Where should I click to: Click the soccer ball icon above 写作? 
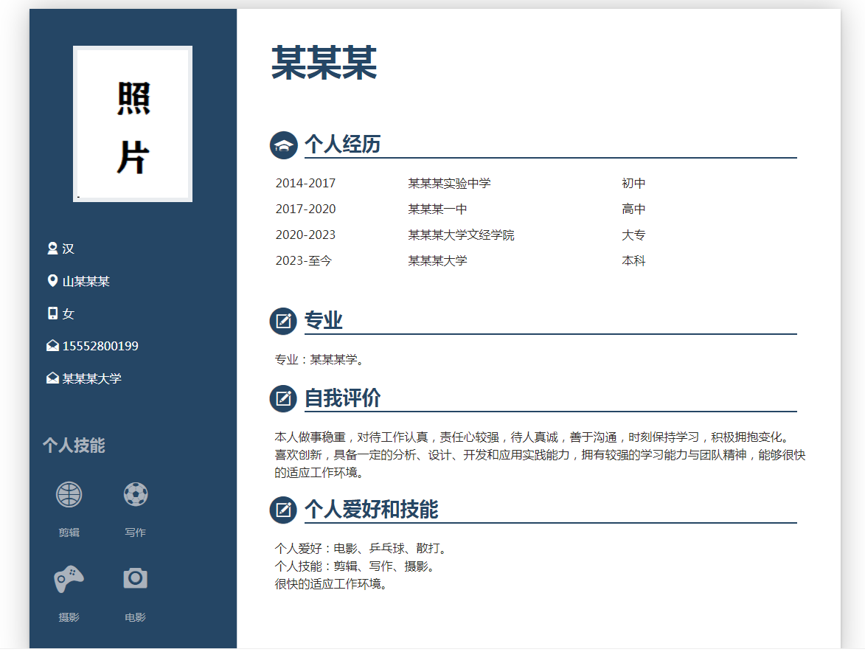(x=136, y=495)
